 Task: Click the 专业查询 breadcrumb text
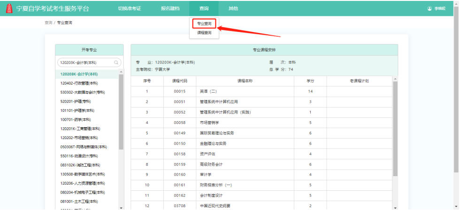65,23
